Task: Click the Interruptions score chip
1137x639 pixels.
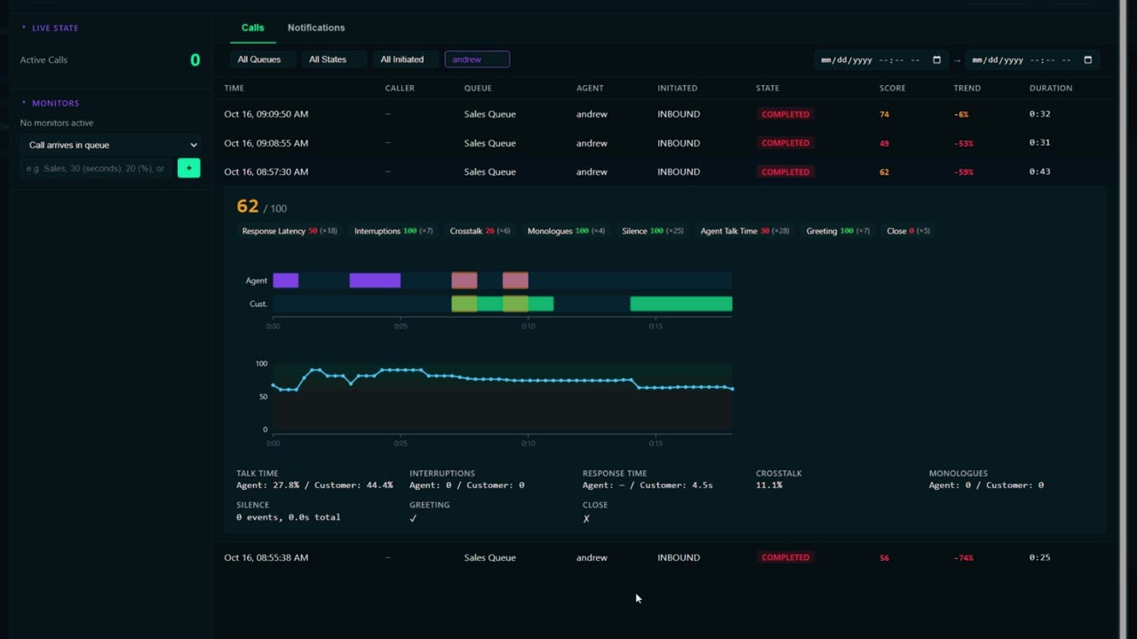Action: [394, 231]
